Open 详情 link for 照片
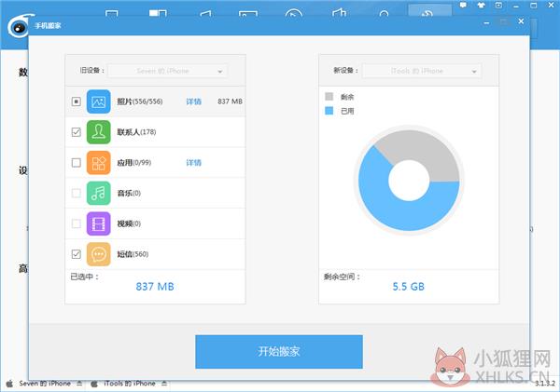Image resolution: width=560 pixels, height=392 pixels. pos(193,101)
